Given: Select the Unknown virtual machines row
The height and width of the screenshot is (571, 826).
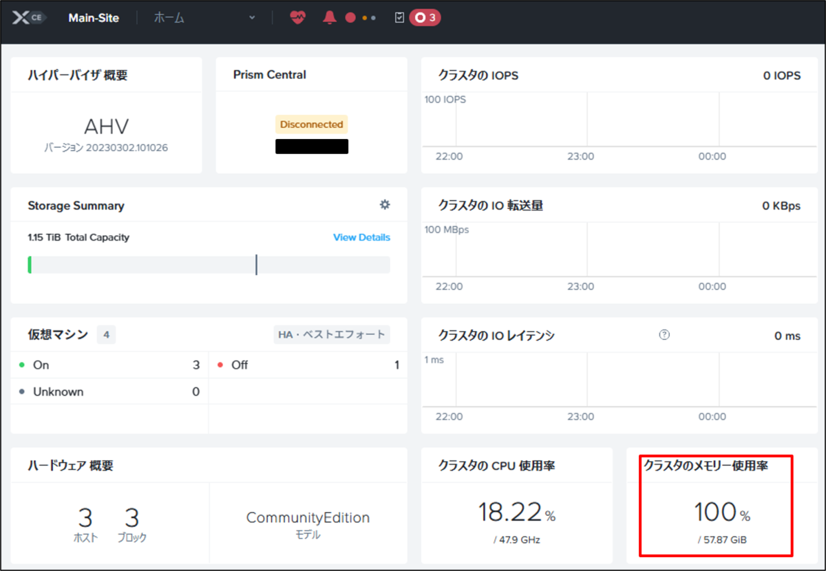Looking at the screenshot, I should tap(109, 391).
